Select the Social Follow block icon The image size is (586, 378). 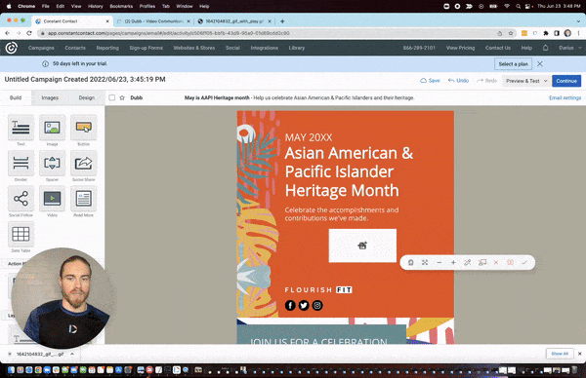[x=21, y=199]
